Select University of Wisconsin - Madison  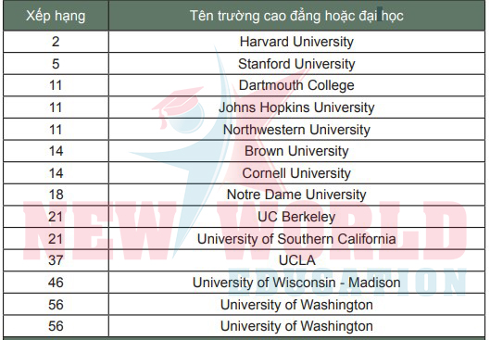pos(296,283)
